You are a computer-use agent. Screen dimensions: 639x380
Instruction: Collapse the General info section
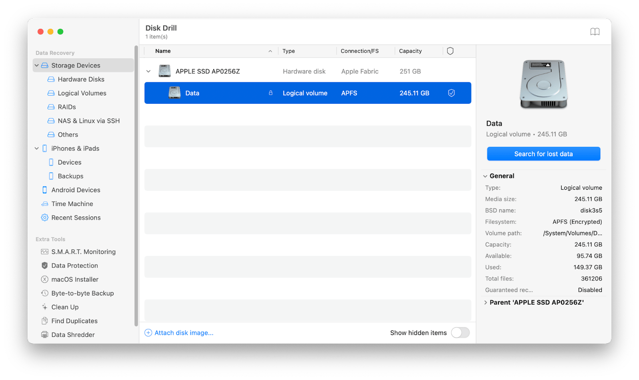485,176
